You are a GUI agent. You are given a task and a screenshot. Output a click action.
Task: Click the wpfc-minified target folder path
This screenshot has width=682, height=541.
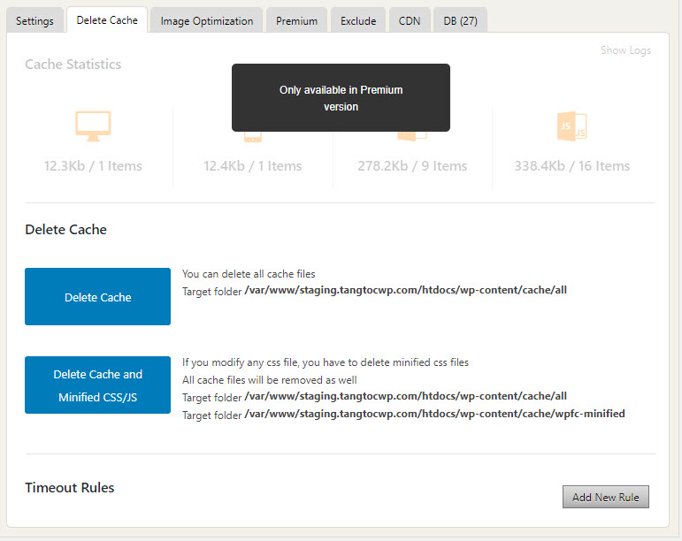pos(434,414)
